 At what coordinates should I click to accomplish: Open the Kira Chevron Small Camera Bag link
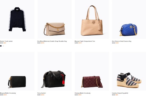pos(122,41)
